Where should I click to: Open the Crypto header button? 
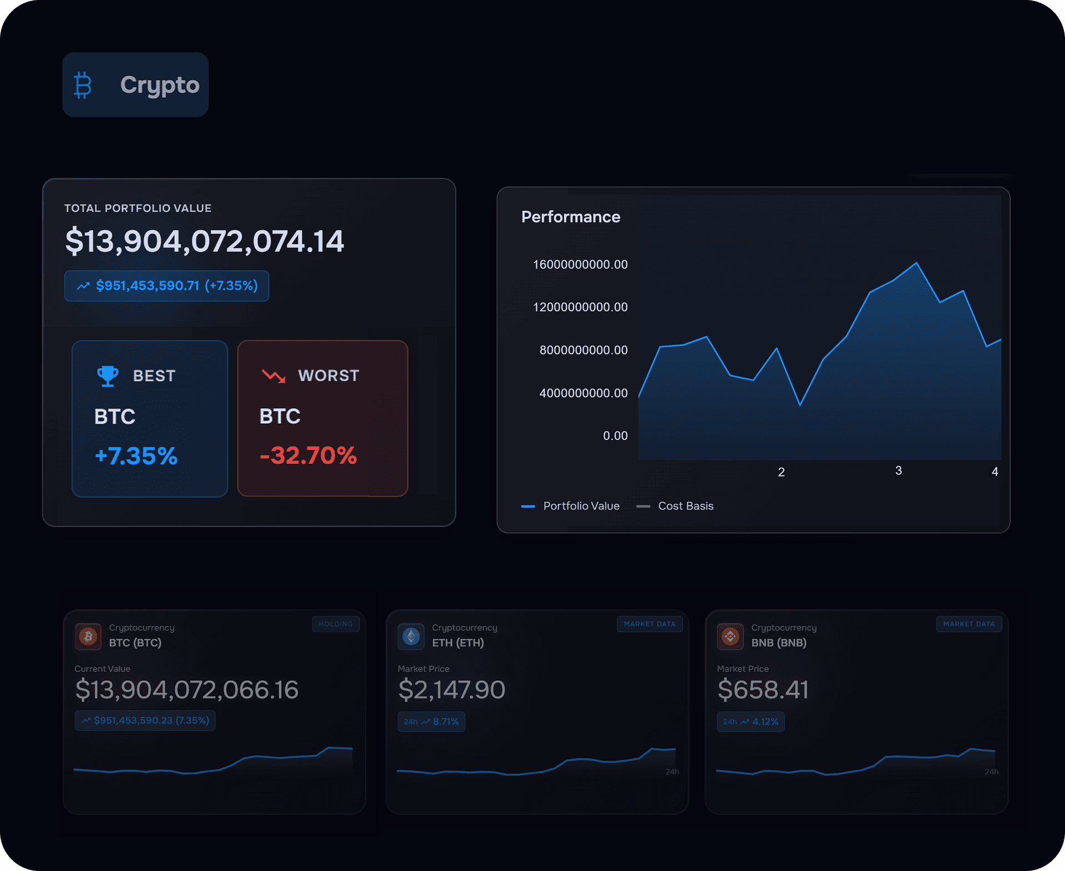(x=135, y=85)
